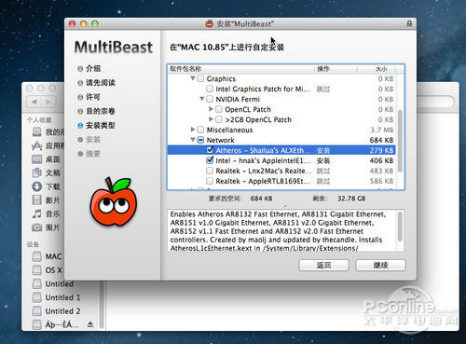This screenshot has height=344, width=466.
Task: Collapse the NVIDIA Fermi group
Action: [x=202, y=99]
